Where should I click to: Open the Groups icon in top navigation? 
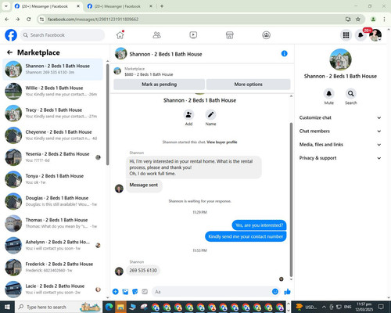point(266,35)
